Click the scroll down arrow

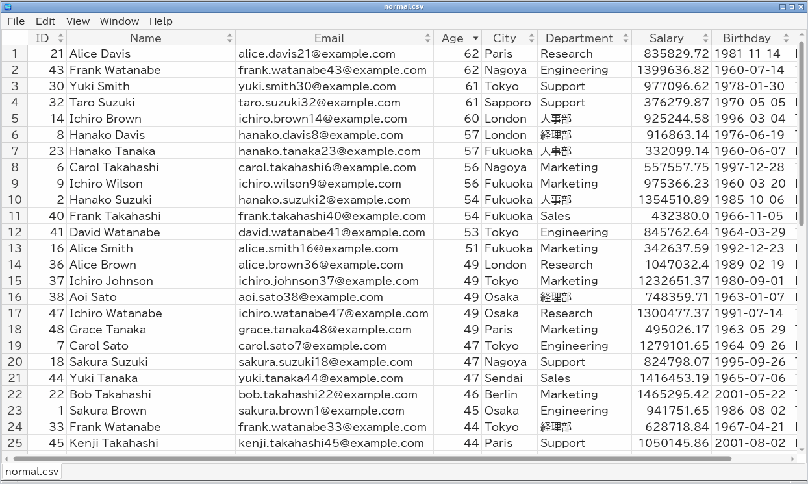click(802, 449)
